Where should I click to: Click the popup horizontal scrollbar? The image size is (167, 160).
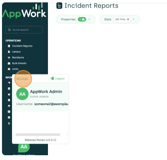click(x=38, y=135)
